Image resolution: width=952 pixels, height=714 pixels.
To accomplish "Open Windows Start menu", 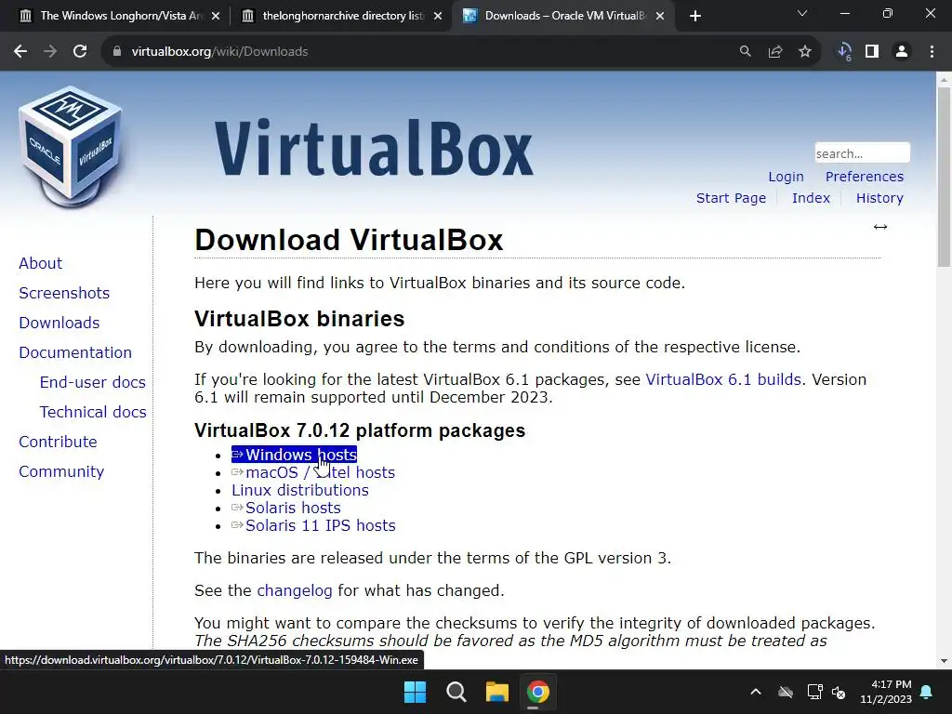I will coord(416,692).
